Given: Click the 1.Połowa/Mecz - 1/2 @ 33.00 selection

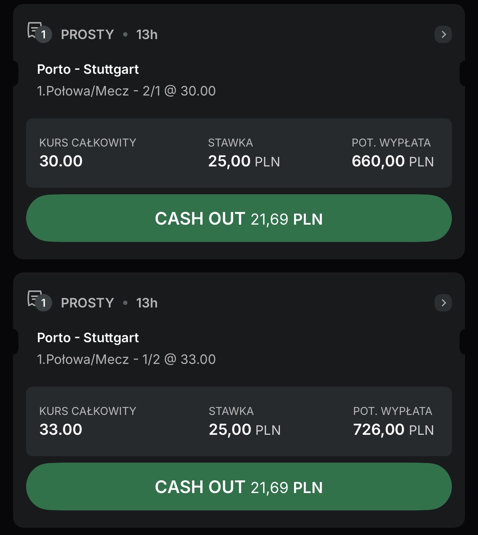Looking at the screenshot, I should click(126, 359).
